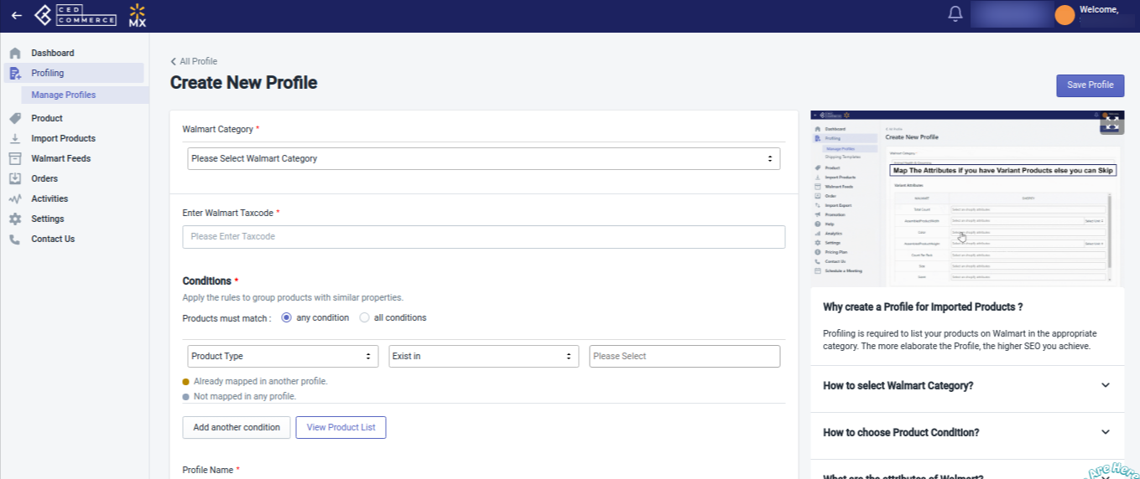Click the 'Please Select' condition value field
Screen dimensions: 1140x479
click(685, 356)
